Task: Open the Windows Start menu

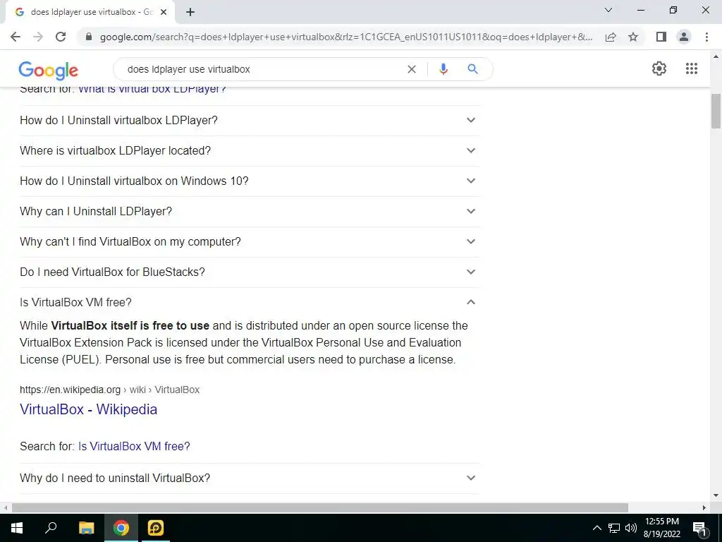Action: click(17, 528)
